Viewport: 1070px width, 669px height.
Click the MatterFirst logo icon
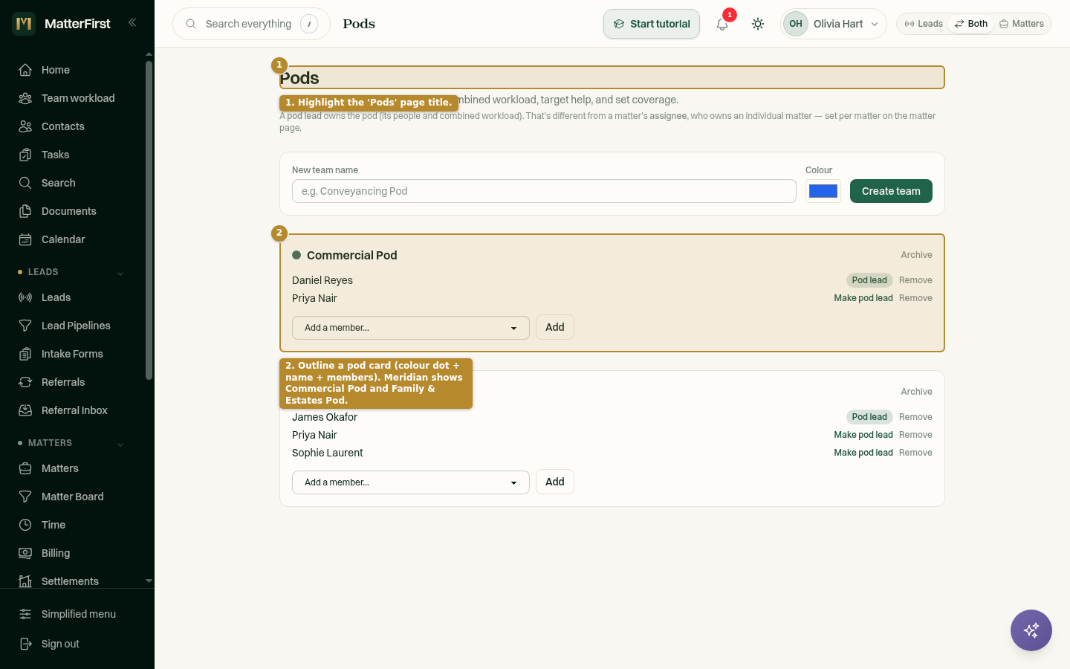(x=24, y=24)
